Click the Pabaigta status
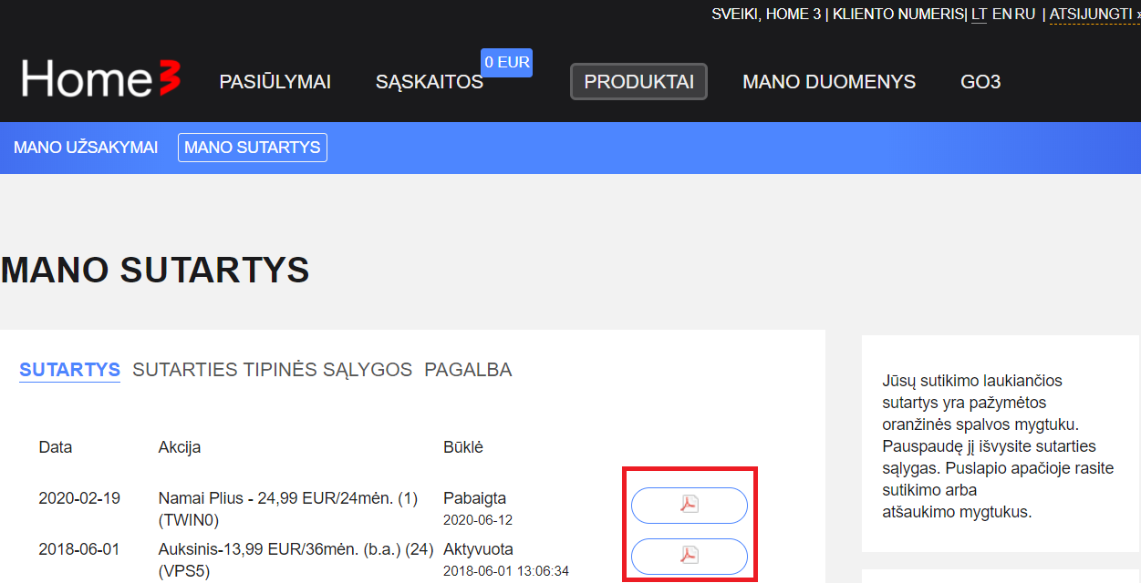Viewport: 1141px width, 583px height. (x=474, y=498)
